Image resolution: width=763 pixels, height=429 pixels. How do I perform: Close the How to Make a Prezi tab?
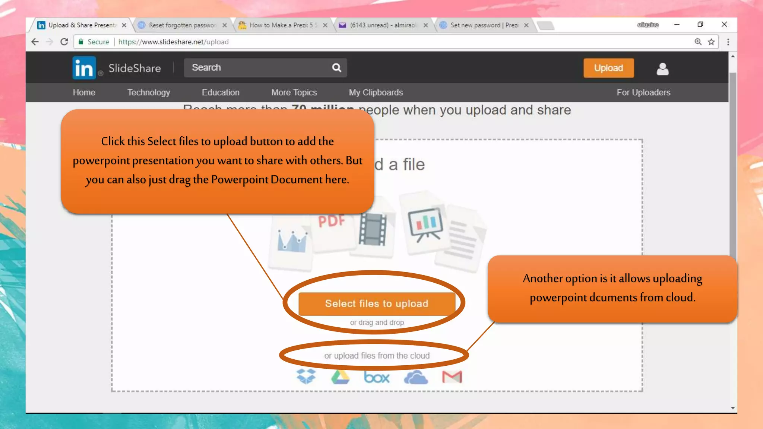click(325, 25)
